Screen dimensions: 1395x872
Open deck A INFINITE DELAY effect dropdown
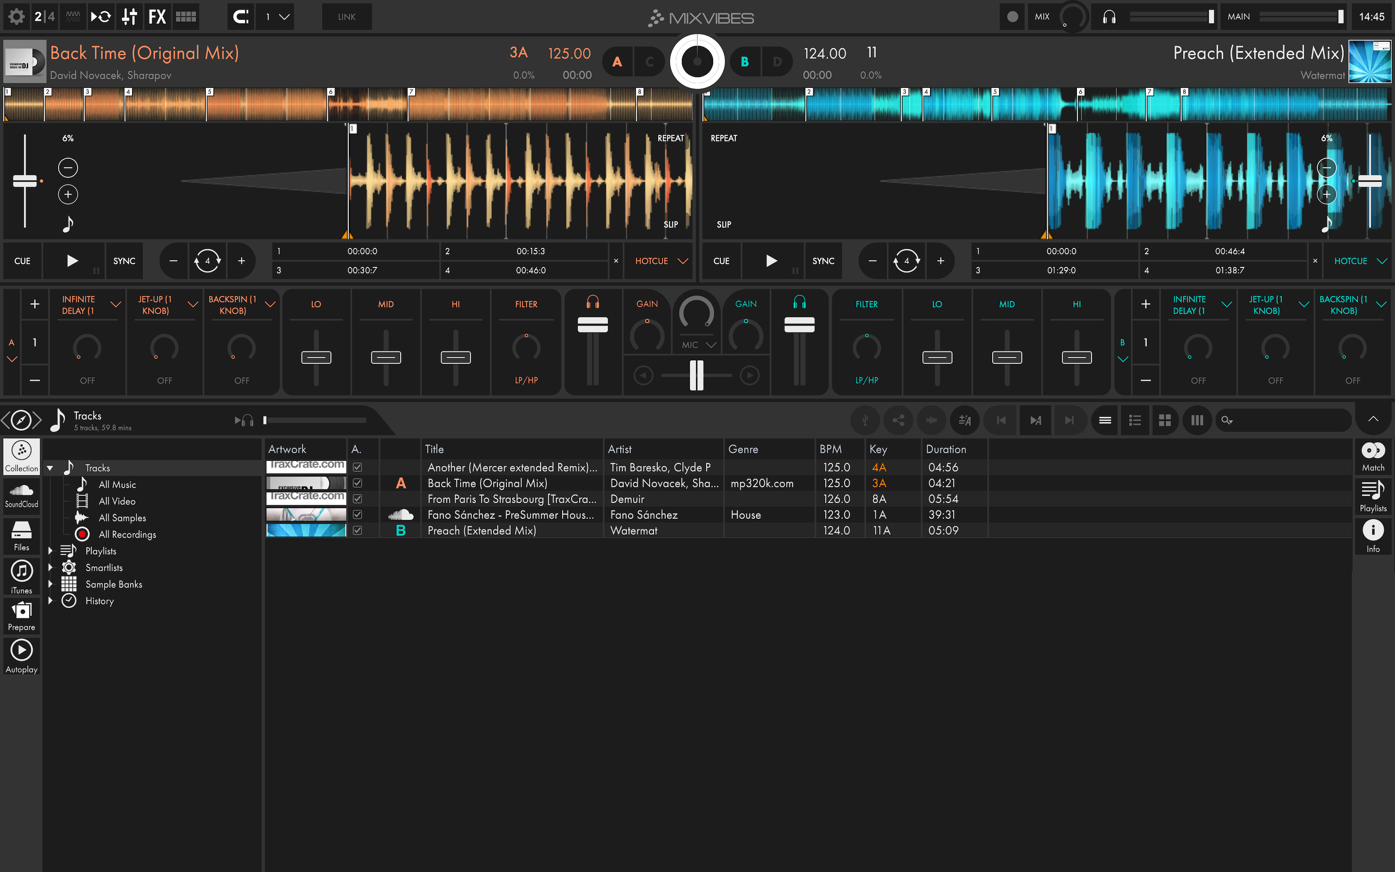tap(115, 305)
